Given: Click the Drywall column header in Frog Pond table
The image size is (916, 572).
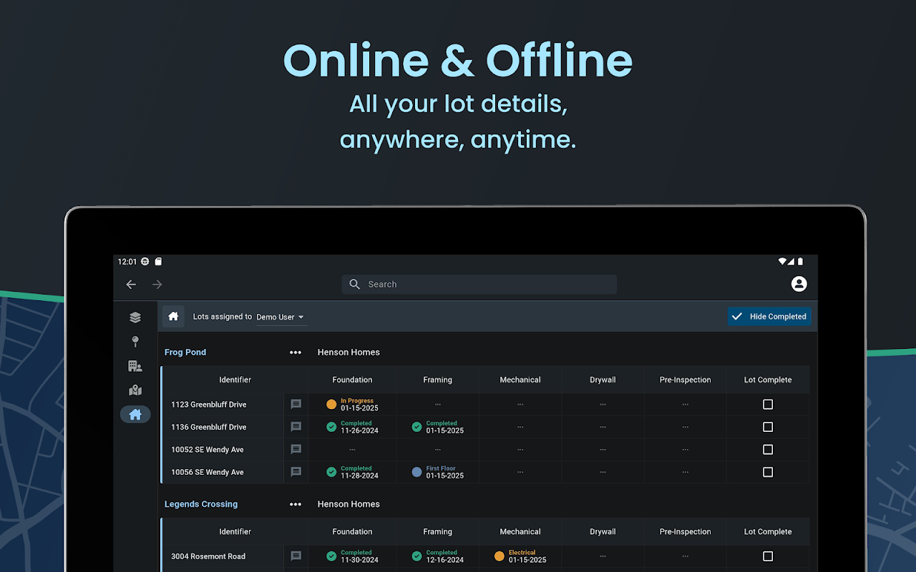Looking at the screenshot, I should coord(603,380).
